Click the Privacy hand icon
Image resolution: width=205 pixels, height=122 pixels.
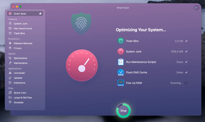10,48
